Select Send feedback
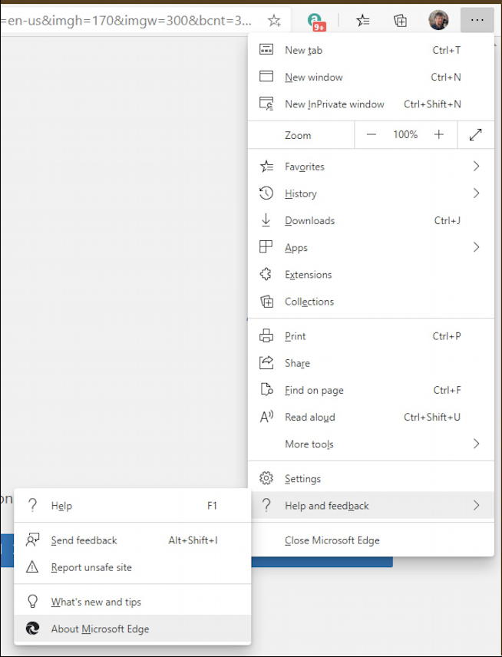Viewport: 502px width, 657px height. click(84, 540)
